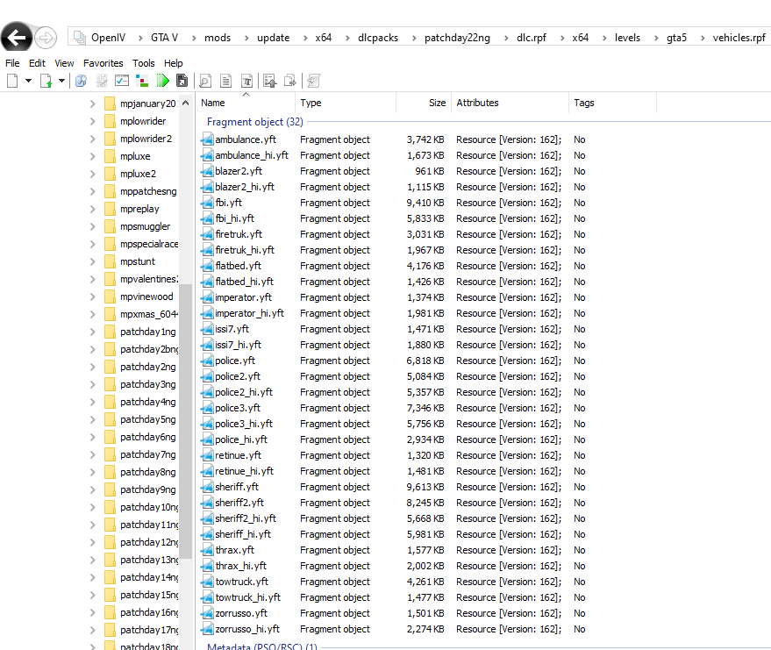This screenshot has width=771, height=650.
Task: Click the dark save-package toolbar icon
Action: click(x=182, y=81)
